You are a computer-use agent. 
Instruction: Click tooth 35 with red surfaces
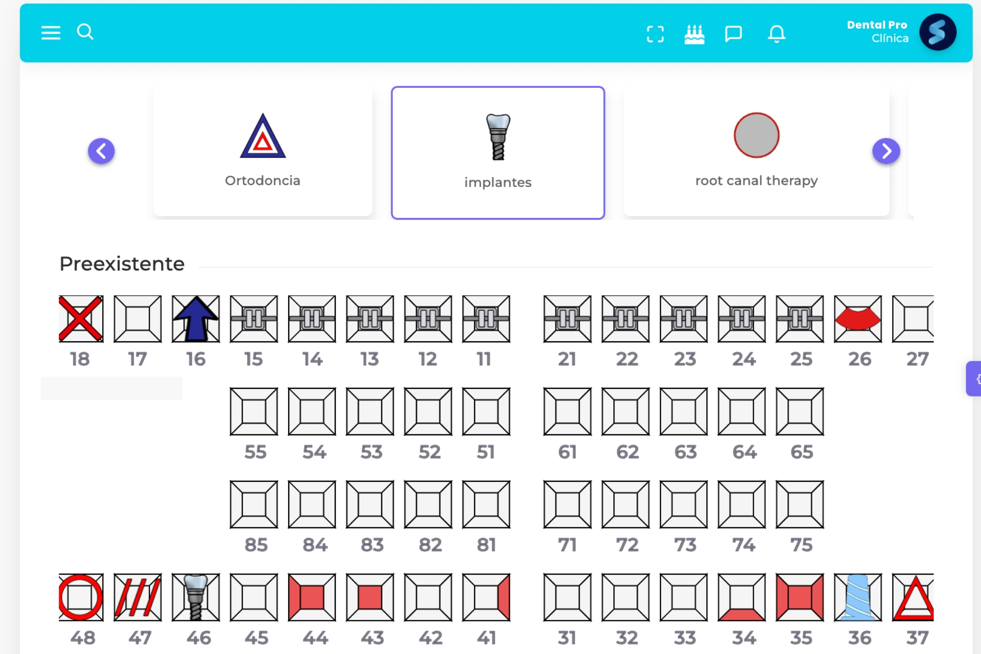coord(800,597)
